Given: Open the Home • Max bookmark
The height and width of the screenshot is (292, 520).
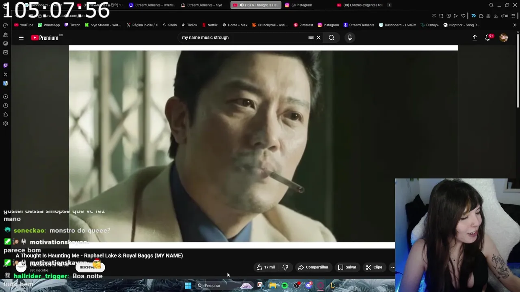Looking at the screenshot, I should coord(235,25).
